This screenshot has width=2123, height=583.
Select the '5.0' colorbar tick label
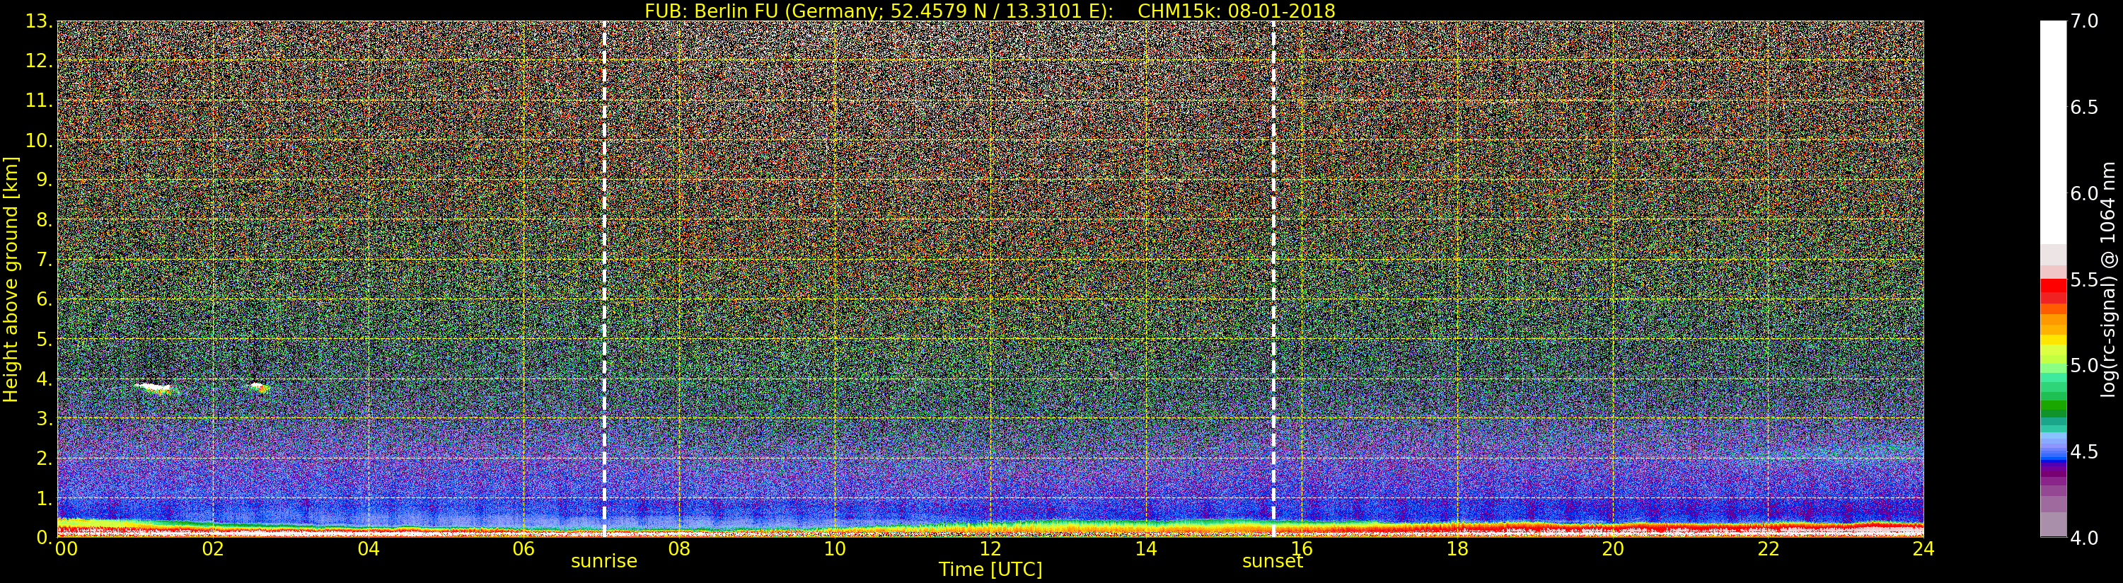[x=2084, y=365]
